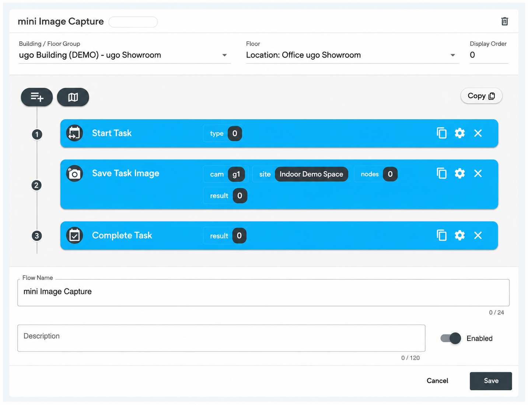Open settings gear for Complete Task

459,235
